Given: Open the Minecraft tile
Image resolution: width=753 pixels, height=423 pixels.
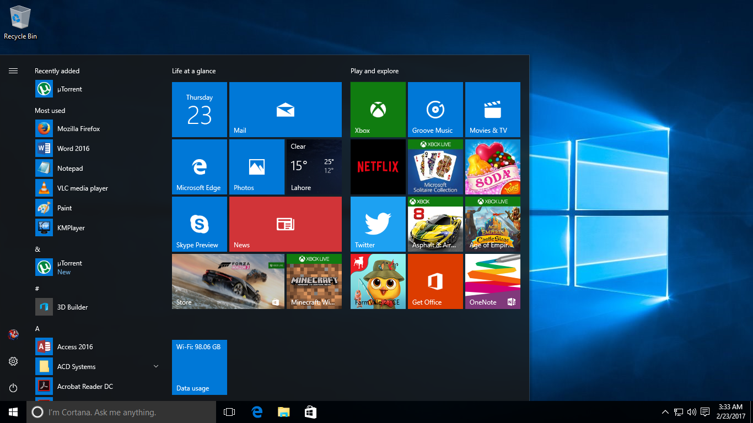Looking at the screenshot, I should coord(314,281).
